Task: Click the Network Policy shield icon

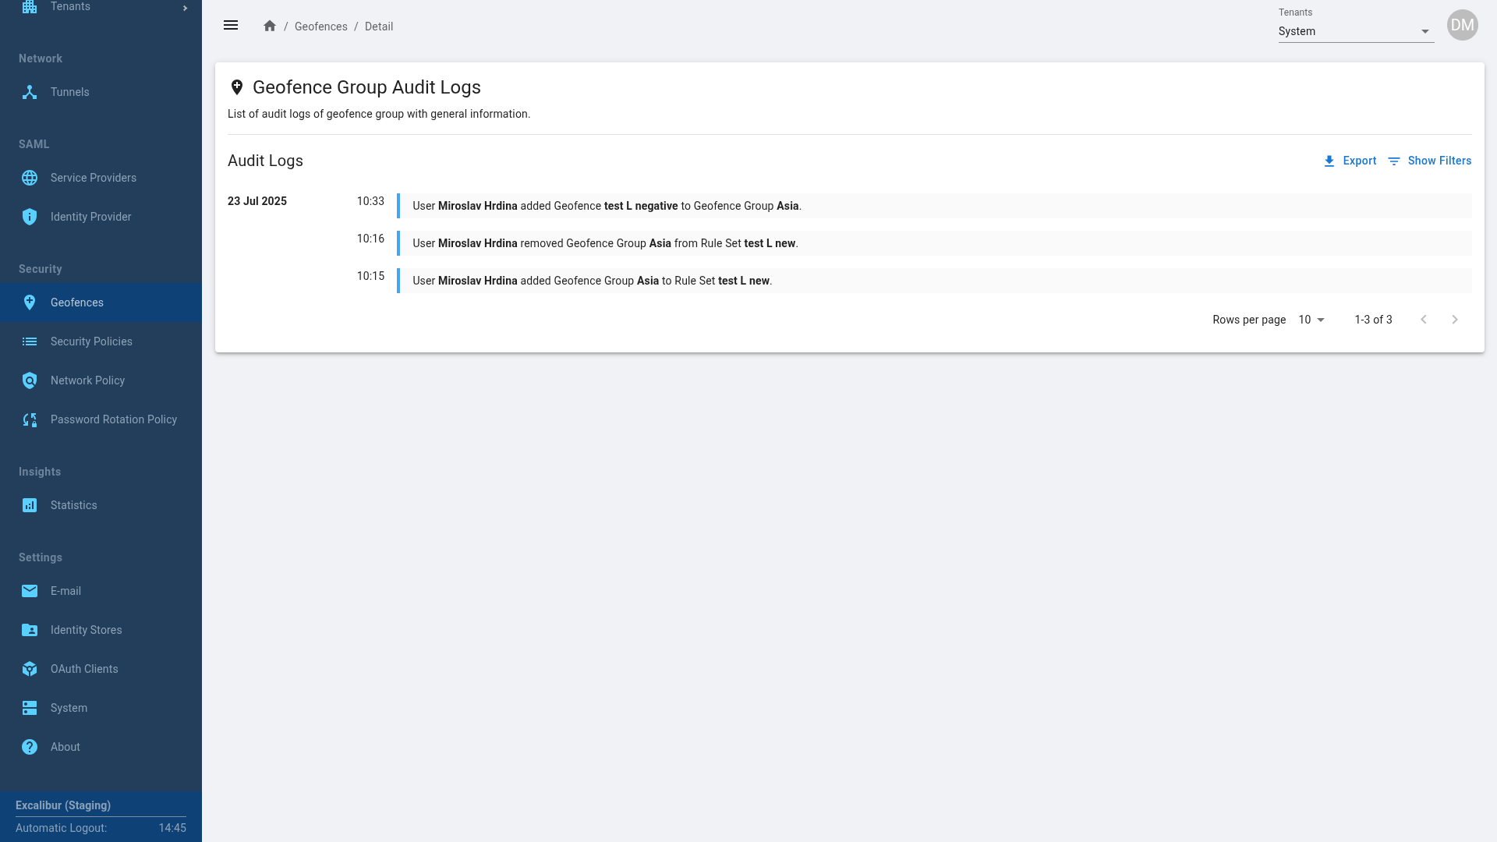Action: [30, 380]
